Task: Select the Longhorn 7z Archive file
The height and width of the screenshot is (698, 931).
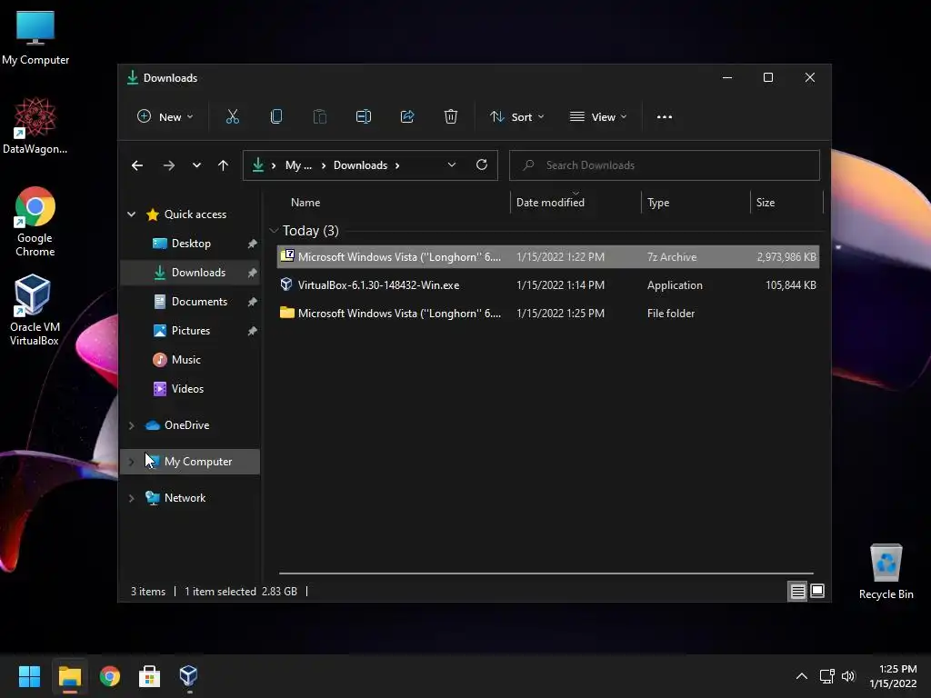Action: pyautogui.click(x=548, y=257)
